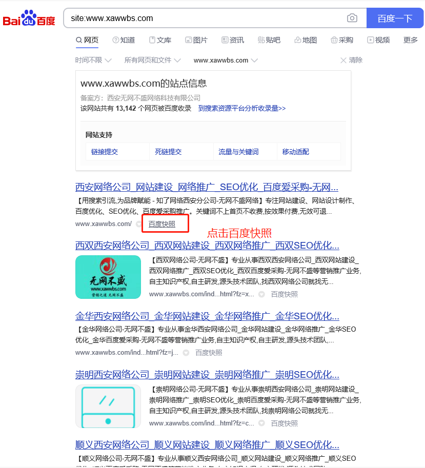
Task: Focus the search box containing site:www.xawwbs.com
Action: [x=206, y=18]
